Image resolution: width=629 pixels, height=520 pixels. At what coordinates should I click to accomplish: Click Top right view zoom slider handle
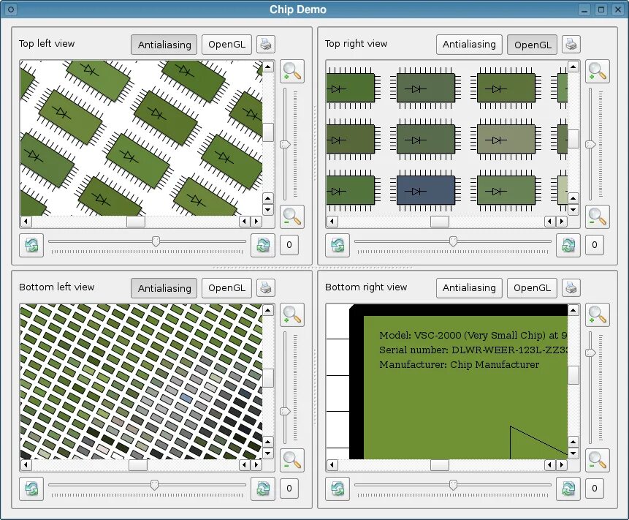(590, 145)
